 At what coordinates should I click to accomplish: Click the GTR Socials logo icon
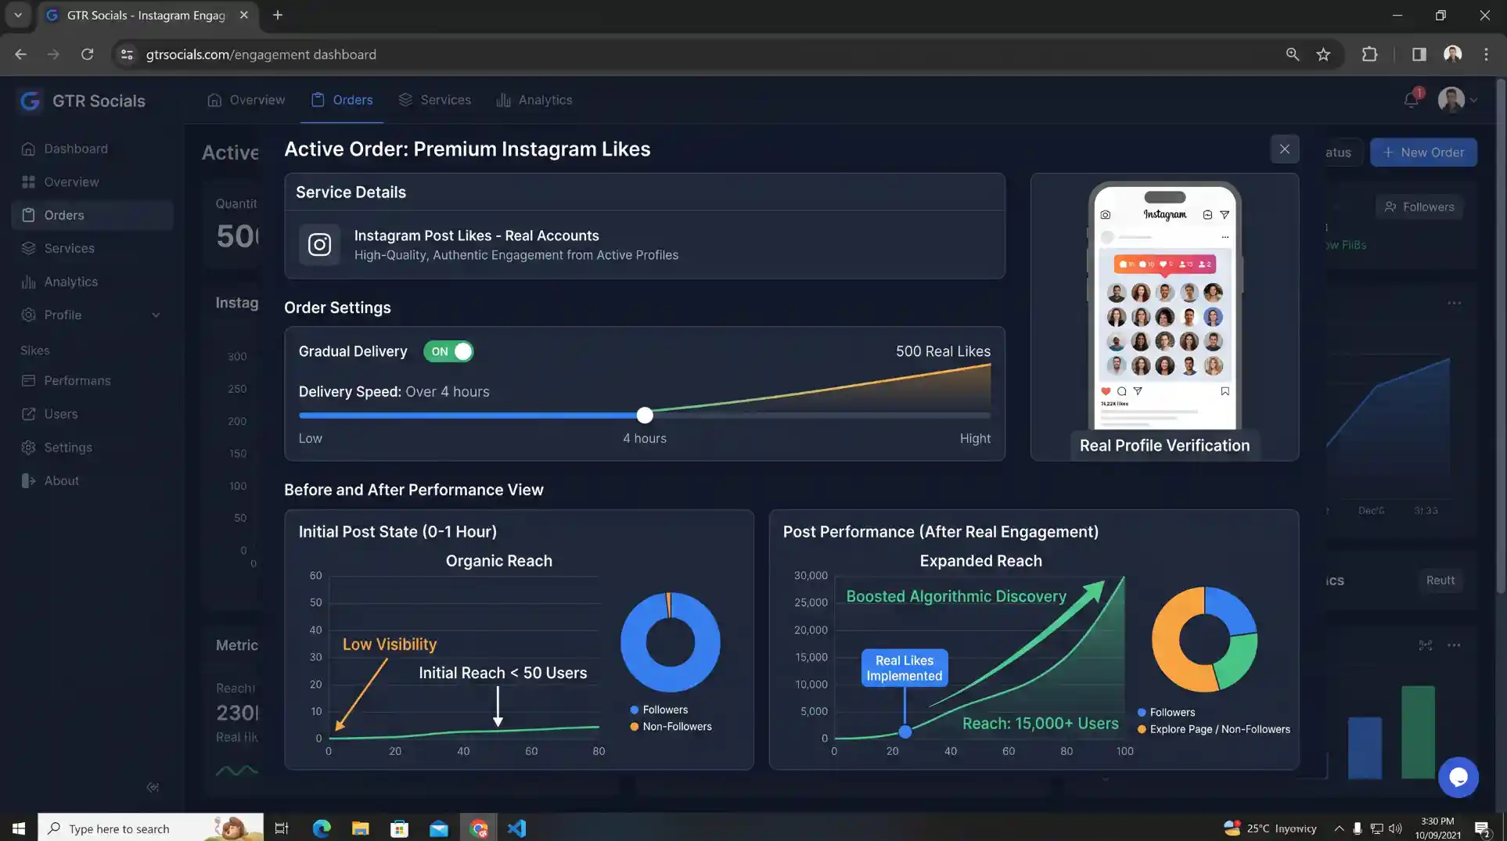[x=30, y=101]
